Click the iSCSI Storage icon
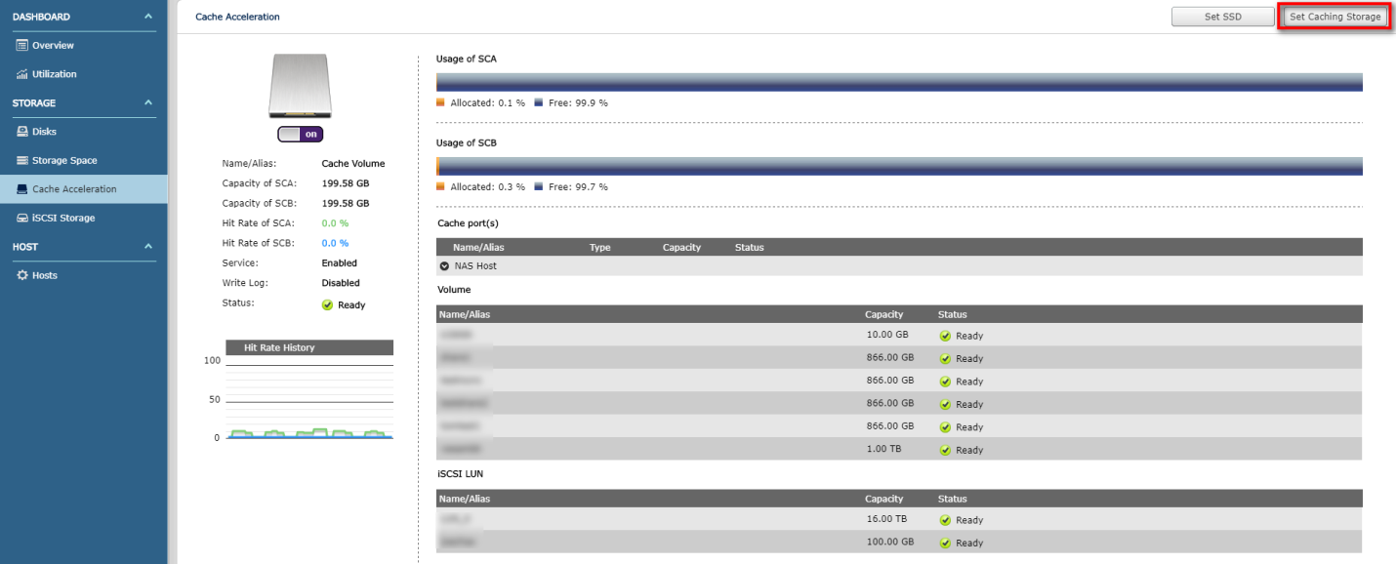1396x564 pixels. click(21, 219)
